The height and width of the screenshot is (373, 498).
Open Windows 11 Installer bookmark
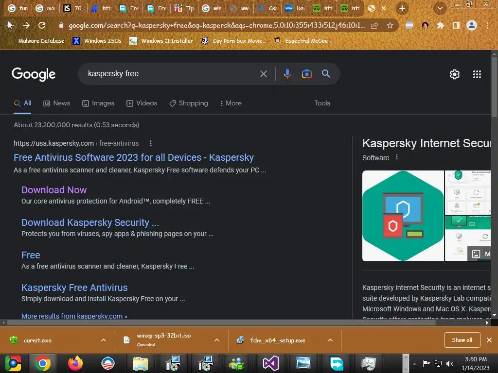click(161, 41)
